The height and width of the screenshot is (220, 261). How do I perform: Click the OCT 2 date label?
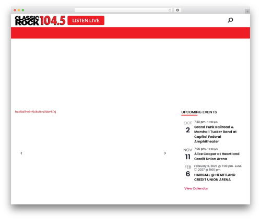188,127
